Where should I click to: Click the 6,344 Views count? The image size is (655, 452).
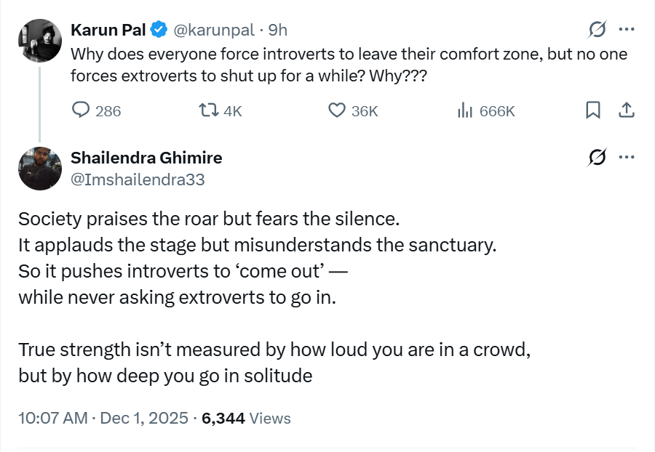click(246, 419)
